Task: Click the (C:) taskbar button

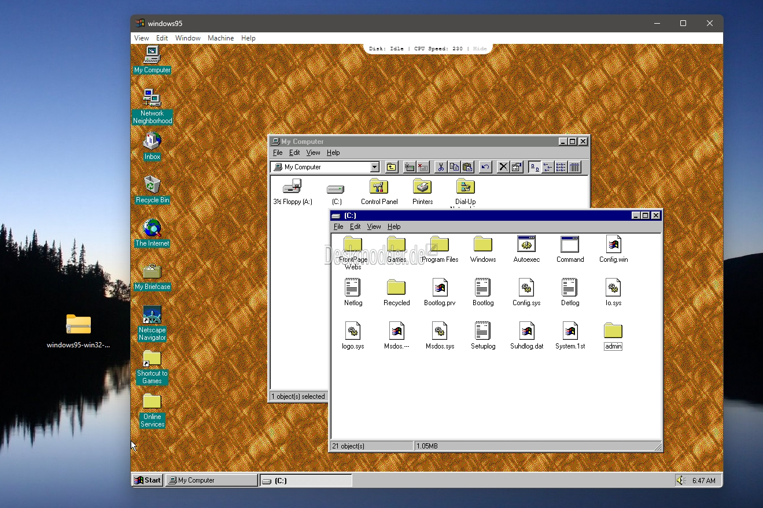Action: (x=306, y=480)
